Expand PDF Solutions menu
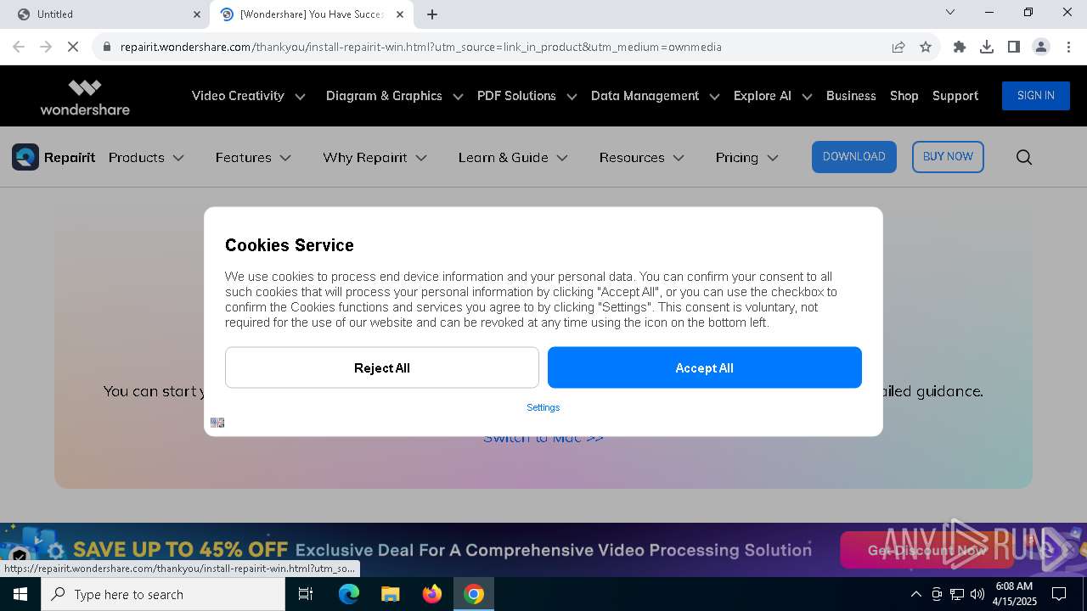Viewport: 1087px width, 611px height. (x=527, y=96)
